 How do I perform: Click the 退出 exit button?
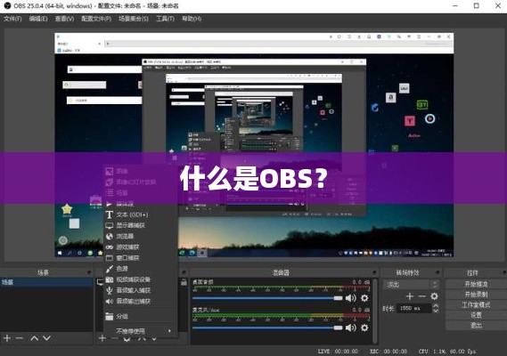click(x=476, y=326)
